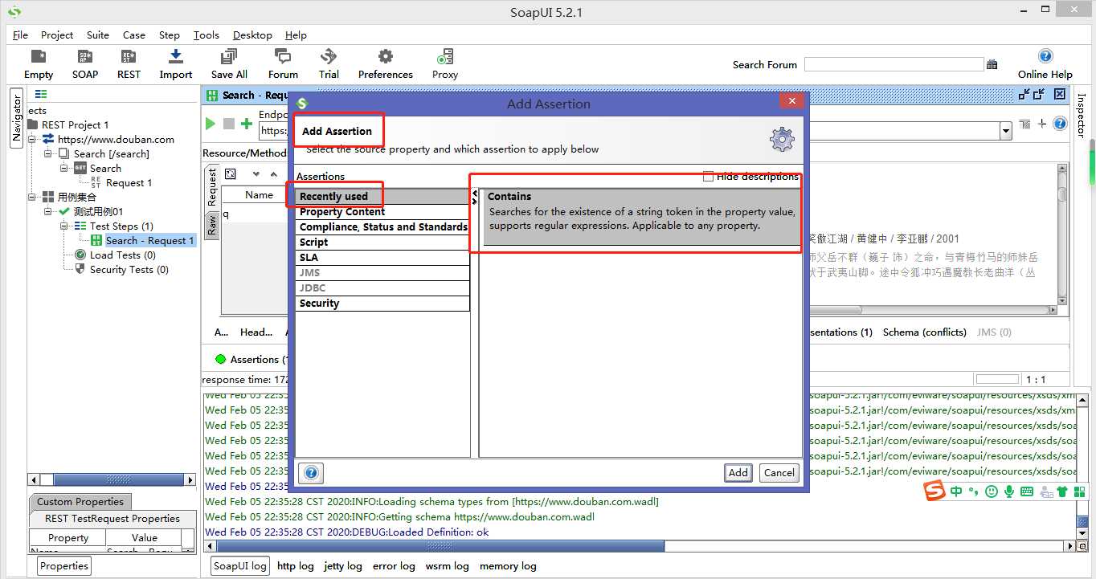
Task: Select the Contains assertion entry
Action: [x=641, y=217]
